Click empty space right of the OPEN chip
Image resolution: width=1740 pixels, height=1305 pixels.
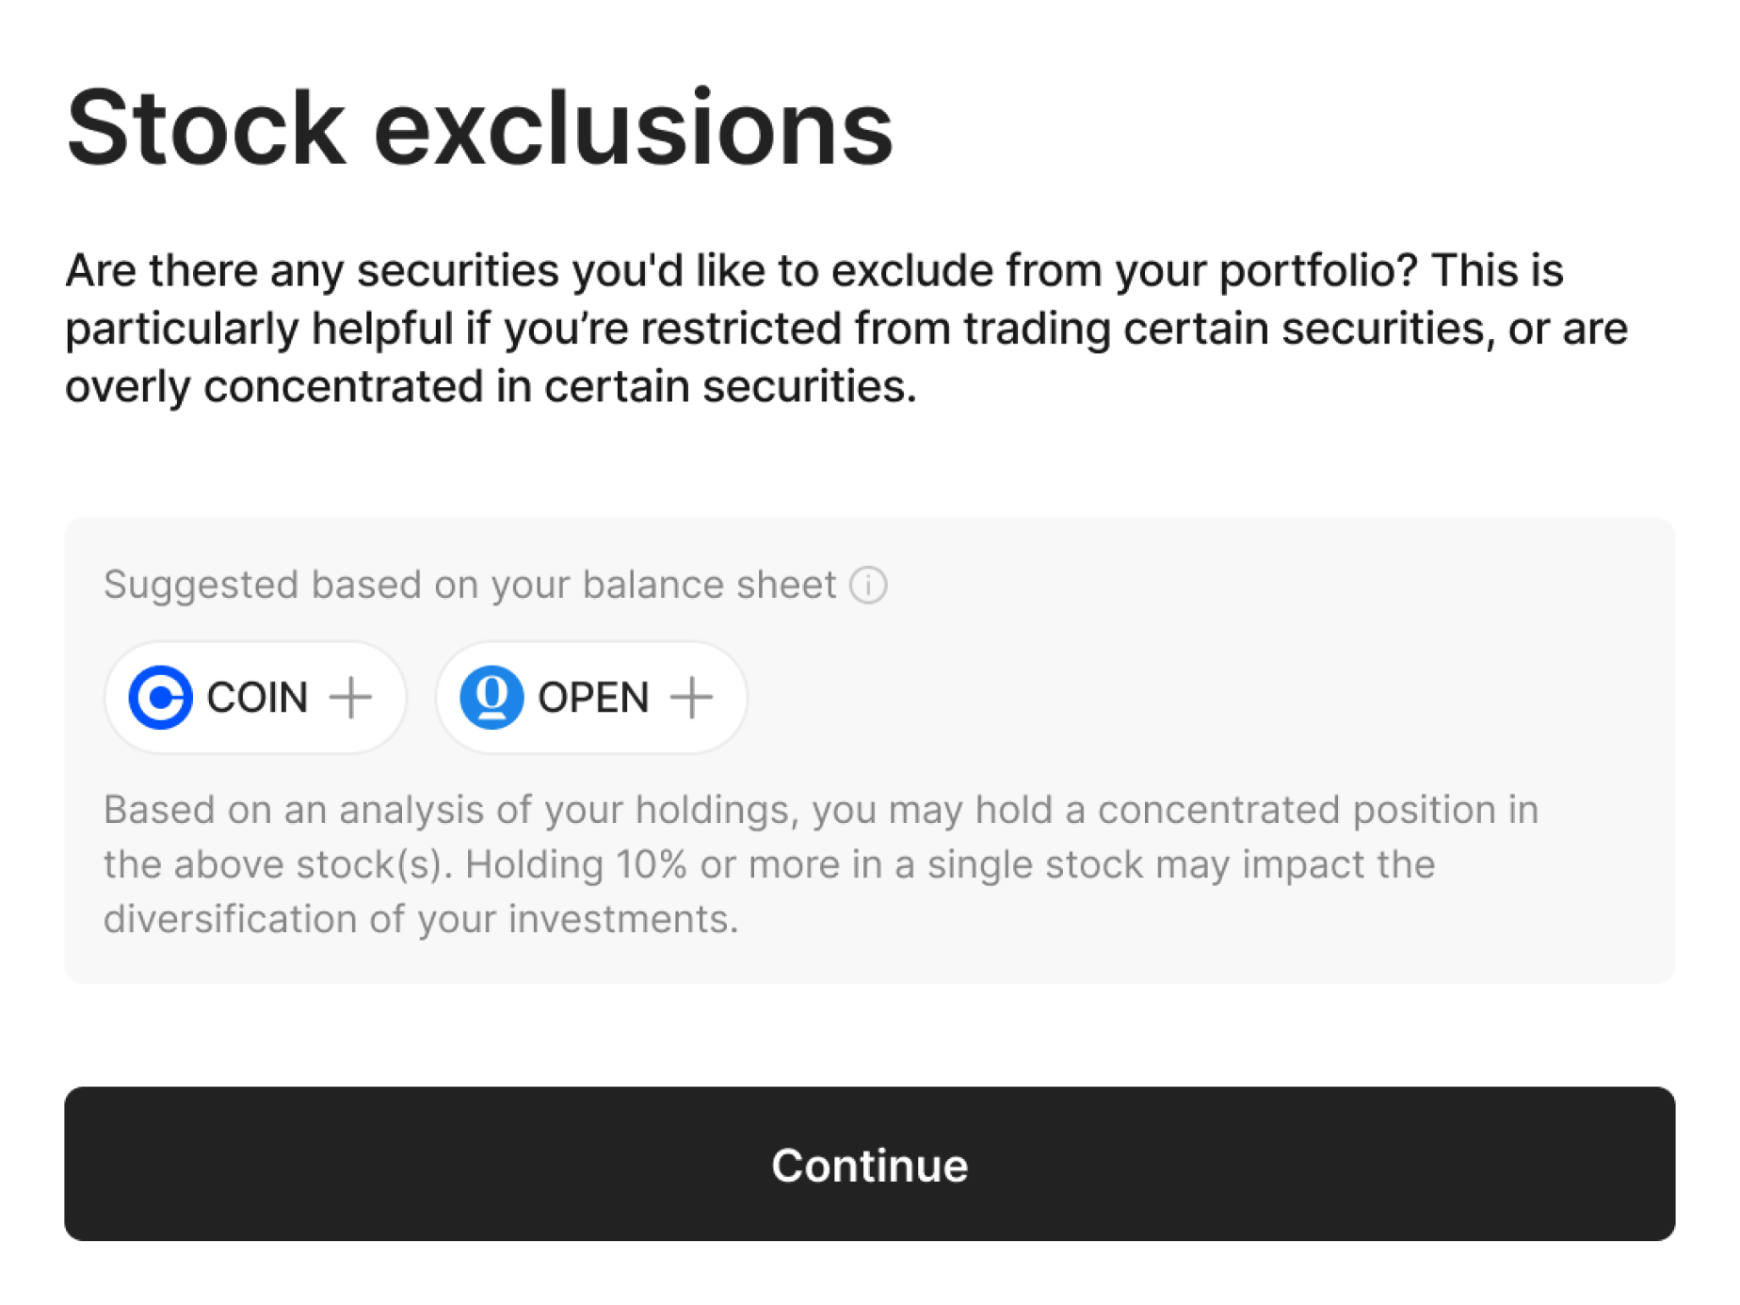pos(1177,698)
